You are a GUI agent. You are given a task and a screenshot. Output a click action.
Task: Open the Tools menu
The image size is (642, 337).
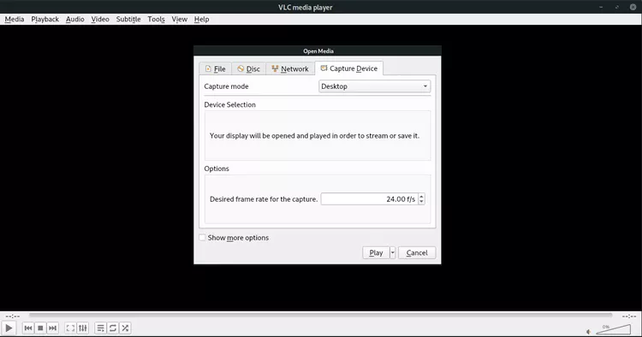156,19
